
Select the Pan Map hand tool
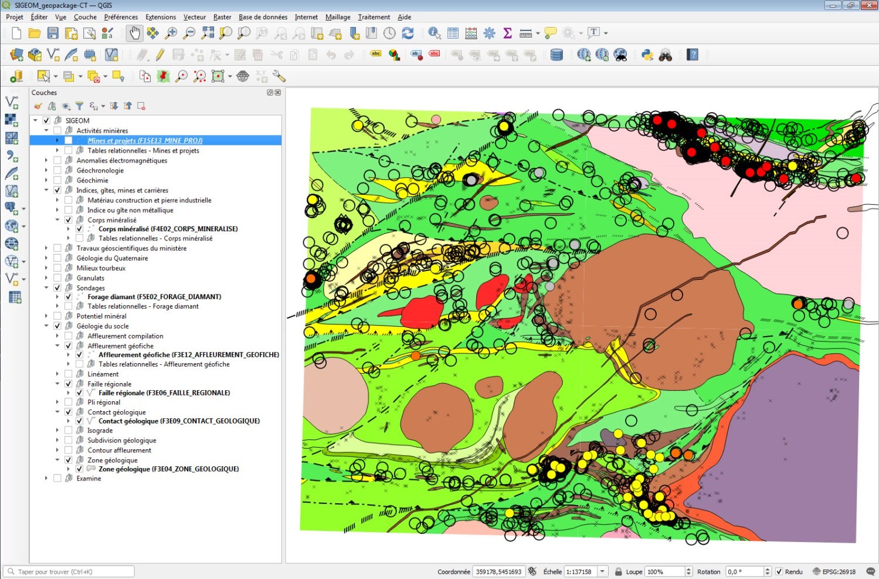click(x=134, y=33)
